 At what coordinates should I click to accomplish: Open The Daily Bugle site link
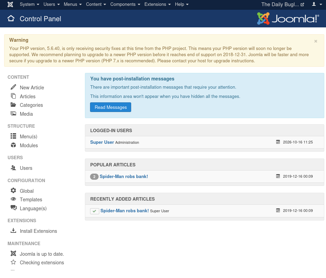pyautogui.click(x=283, y=4)
